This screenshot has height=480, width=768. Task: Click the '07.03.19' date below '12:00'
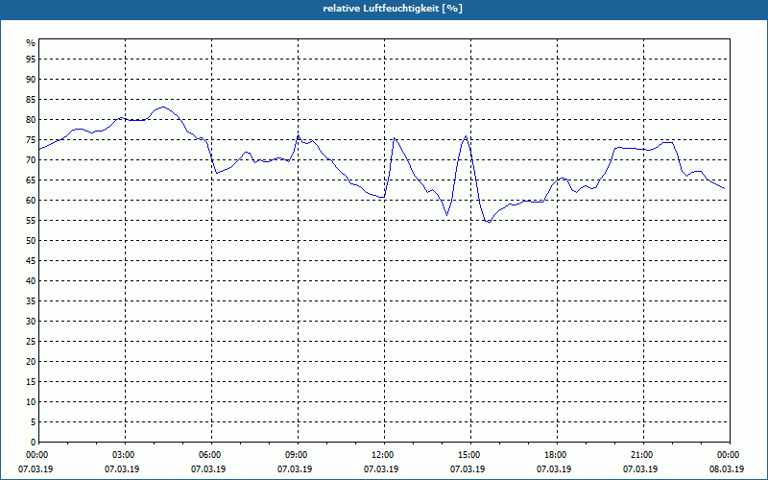(381, 469)
